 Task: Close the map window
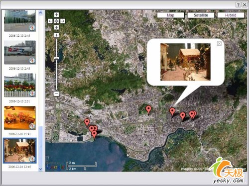[x=245, y=4]
